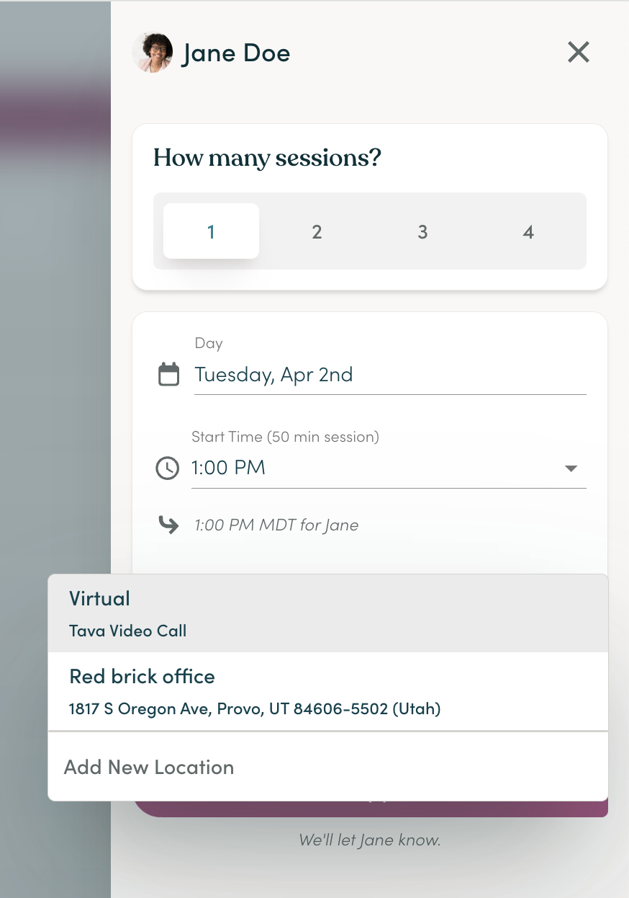This screenshot has height=898, width=629.
Task: Select 4 sessions
Action: pyautogui.click(x=528, y=231)
